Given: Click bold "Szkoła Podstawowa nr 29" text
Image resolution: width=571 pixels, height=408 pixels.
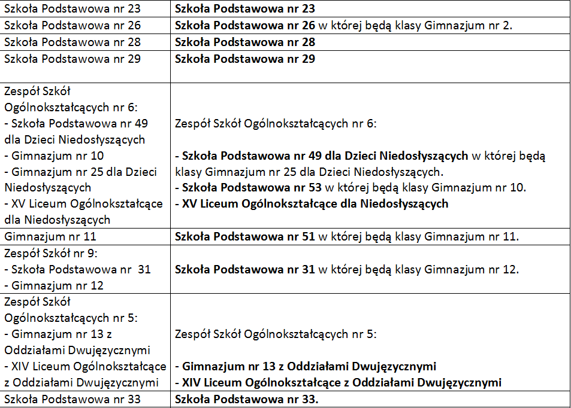Looking at the screenshot, I should point(244,59).
